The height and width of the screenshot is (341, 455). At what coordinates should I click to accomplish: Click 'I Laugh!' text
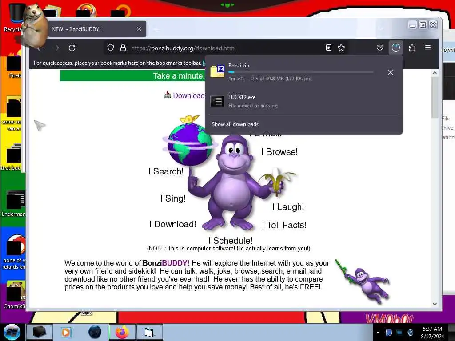coord(288,207)
